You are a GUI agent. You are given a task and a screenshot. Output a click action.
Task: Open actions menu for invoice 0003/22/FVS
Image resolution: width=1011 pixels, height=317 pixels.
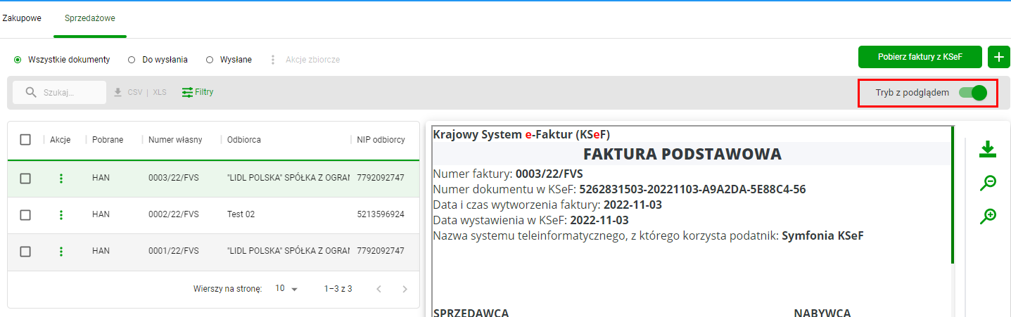tap(61, 179)
